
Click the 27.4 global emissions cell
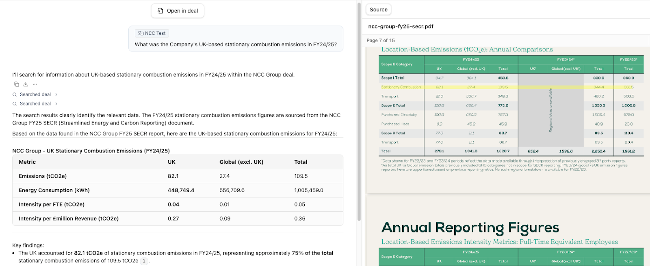click(225, 176)
